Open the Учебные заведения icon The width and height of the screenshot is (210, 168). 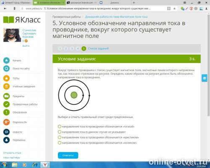click(x=6, y=87)
